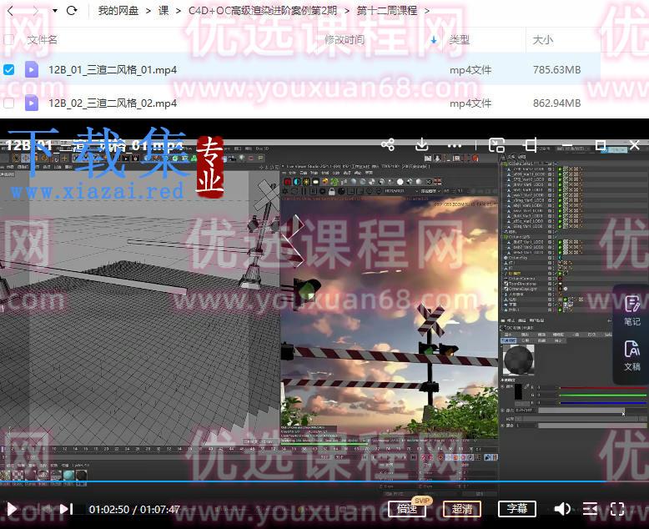Open the 倍速 playback speed menu

click(407, 508)
